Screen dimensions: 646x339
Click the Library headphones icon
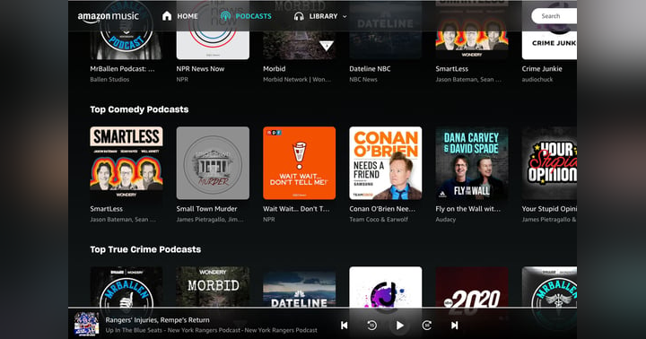point(299,16)
